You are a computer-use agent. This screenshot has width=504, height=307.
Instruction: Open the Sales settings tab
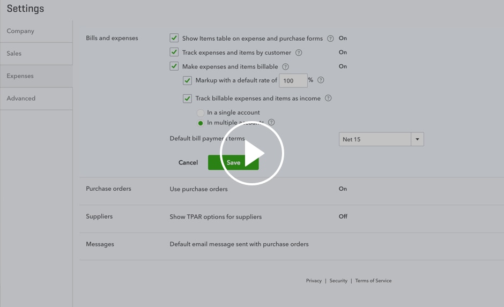(x=14, y=54)
